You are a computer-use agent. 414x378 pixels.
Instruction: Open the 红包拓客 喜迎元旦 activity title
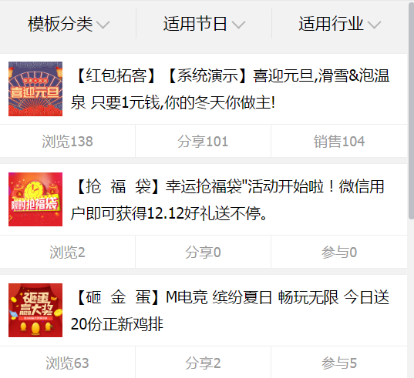230,89
